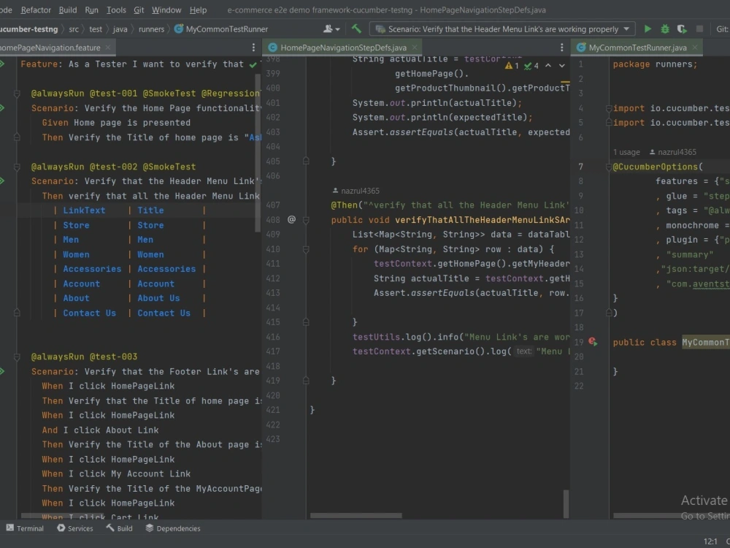730x548 pixels.
Task: Click the @ gutter icon on line 408
Action: [291, 219]
